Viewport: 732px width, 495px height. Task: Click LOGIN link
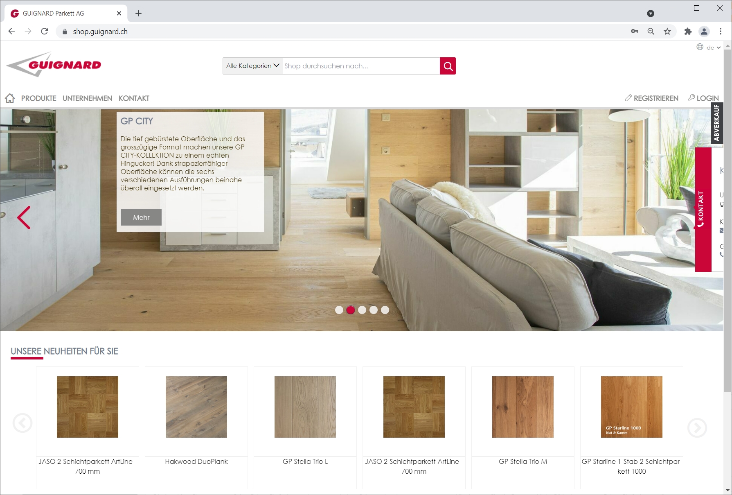point(703,98)
